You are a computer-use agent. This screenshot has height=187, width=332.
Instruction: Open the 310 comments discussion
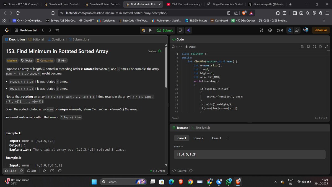coord(31,171)
